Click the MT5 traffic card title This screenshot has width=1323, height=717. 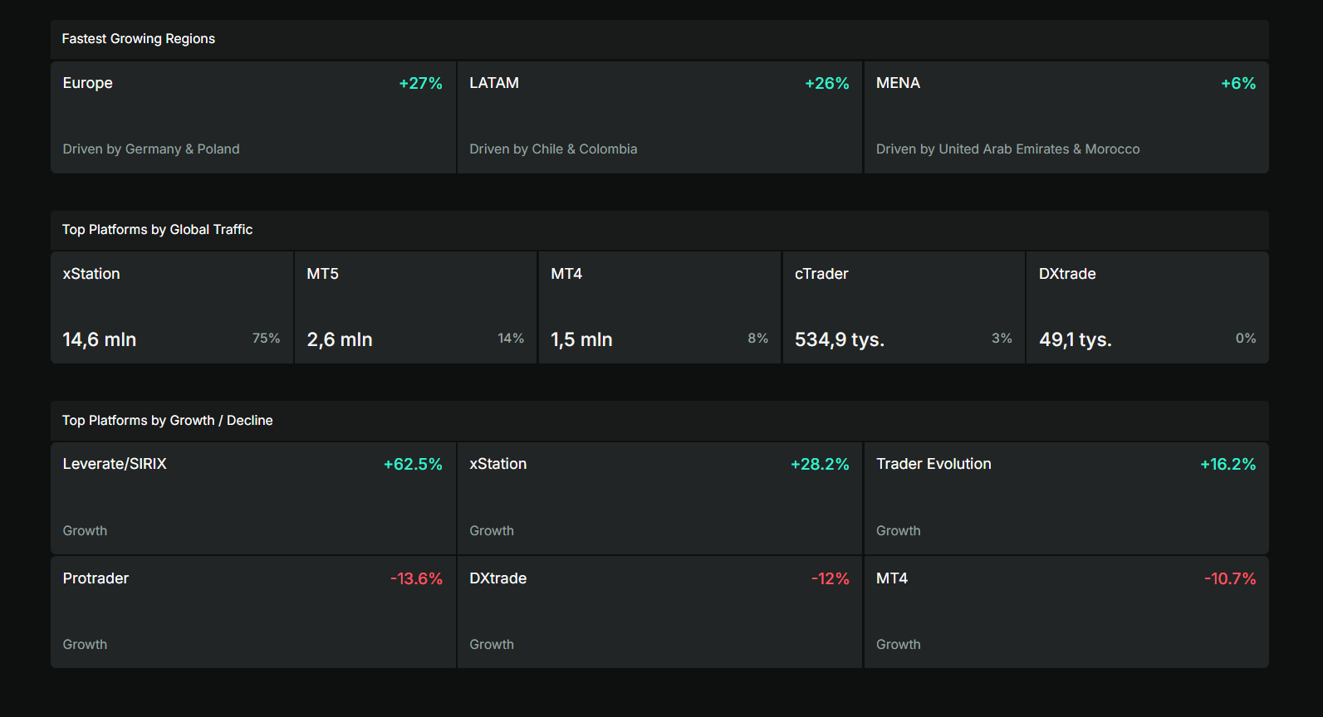[322, 274]
